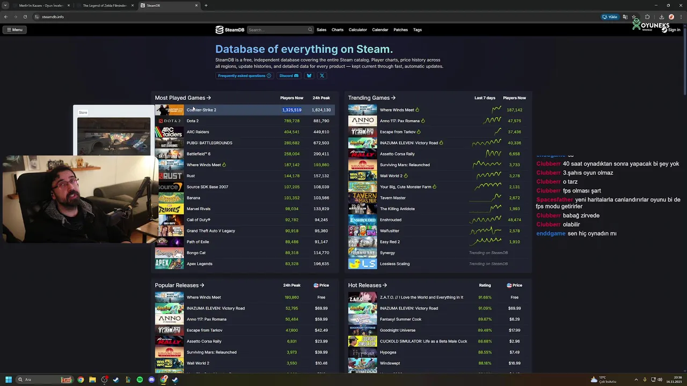Sign in through Steam
Screen dimensions: 687x386
pyautogui.click(x=671, y=30)
